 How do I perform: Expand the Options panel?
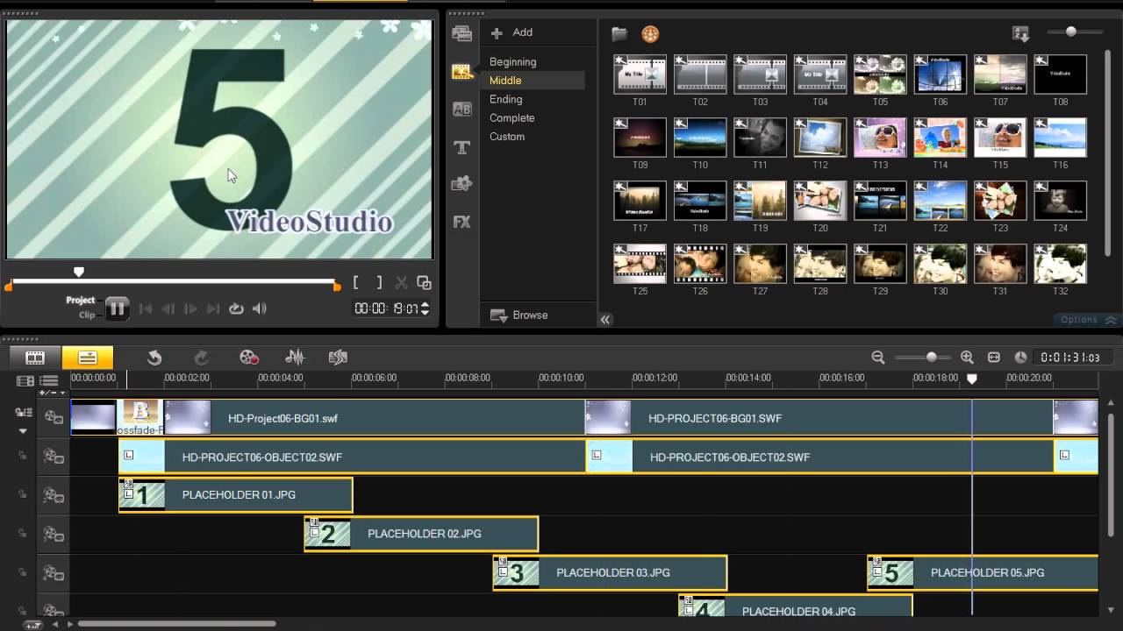1087,320
